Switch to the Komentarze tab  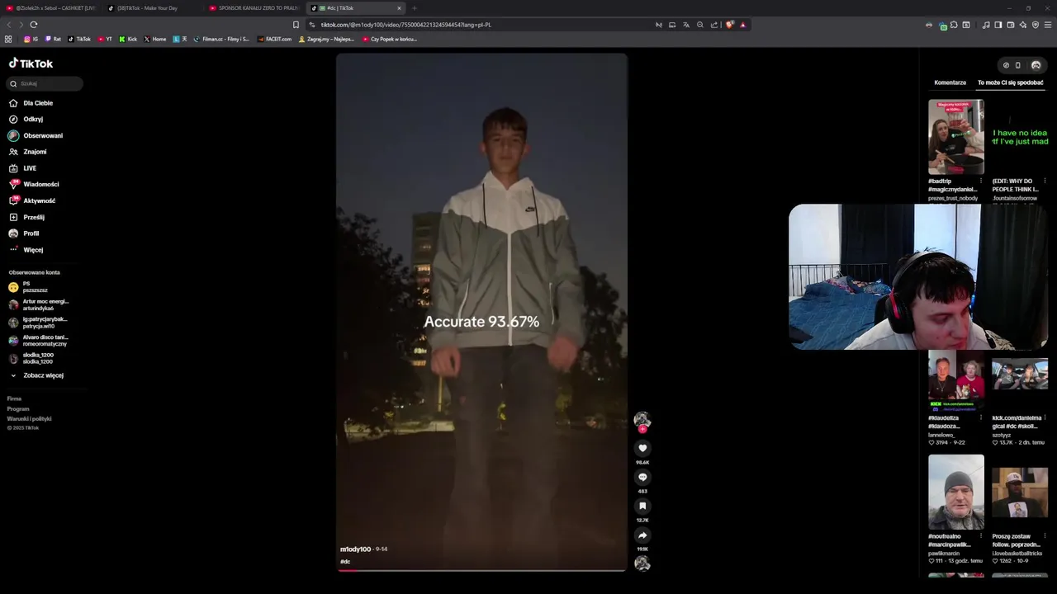click(950, 82)
